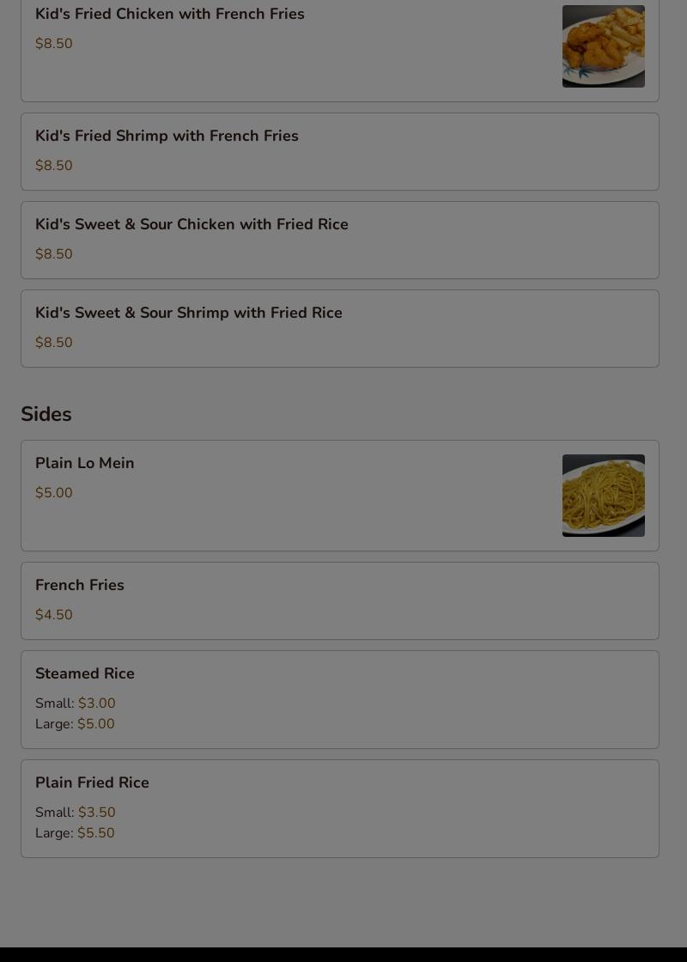The width and height of the screenshot is (687, 962).
Task: Open Kid's Sweet & Sour Shrimp with Fried Rice
Action: tap(189, 313)
